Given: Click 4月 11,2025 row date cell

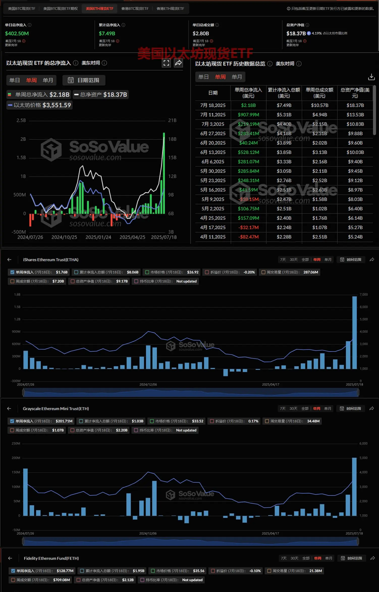Looking at the screenshot, I should click(213, 237).
